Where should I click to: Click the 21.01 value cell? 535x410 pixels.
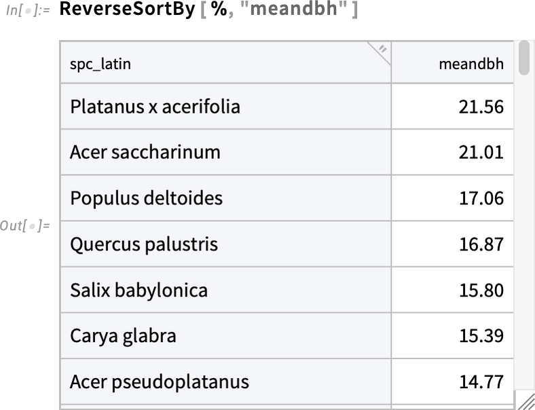click(452, 152)
